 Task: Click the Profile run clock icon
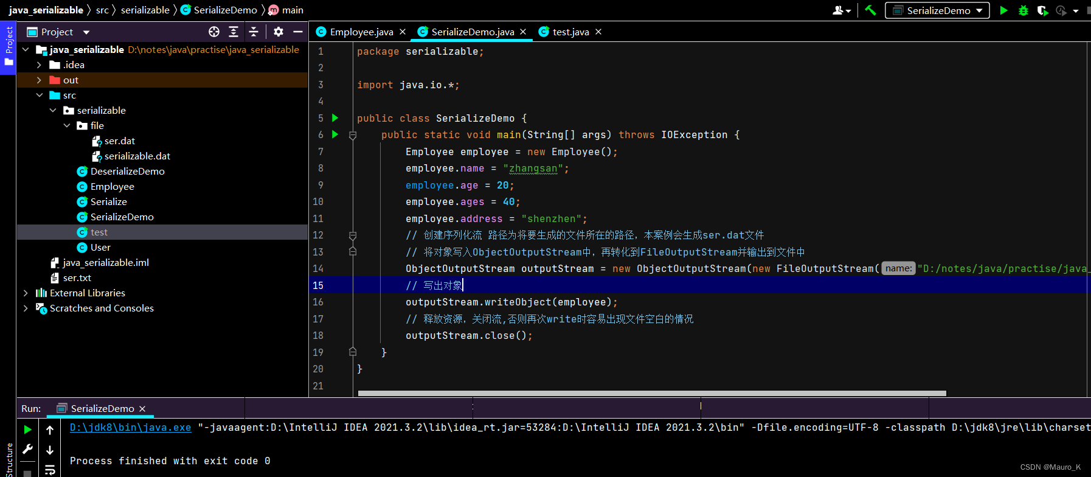click(x=1061, y=10)
